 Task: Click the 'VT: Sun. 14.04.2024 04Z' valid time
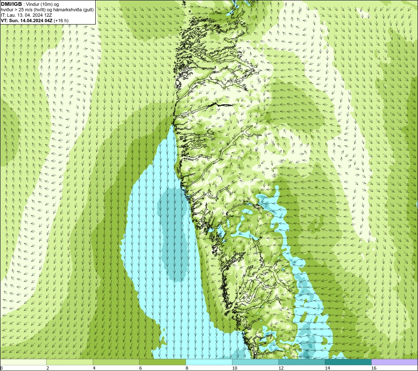pyautogui.click(x=27, y=20)
